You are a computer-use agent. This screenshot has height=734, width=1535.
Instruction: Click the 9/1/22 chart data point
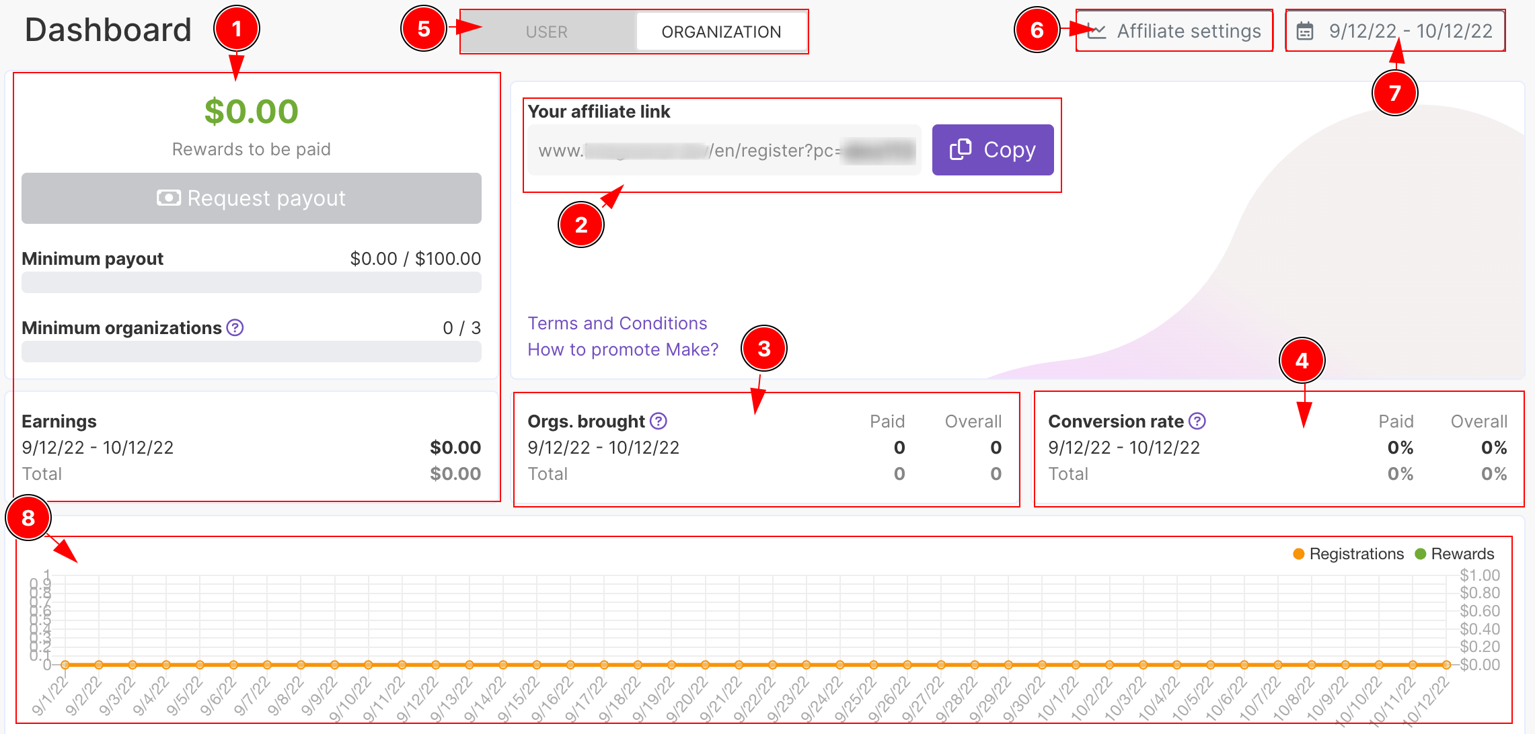coord(65,665)
